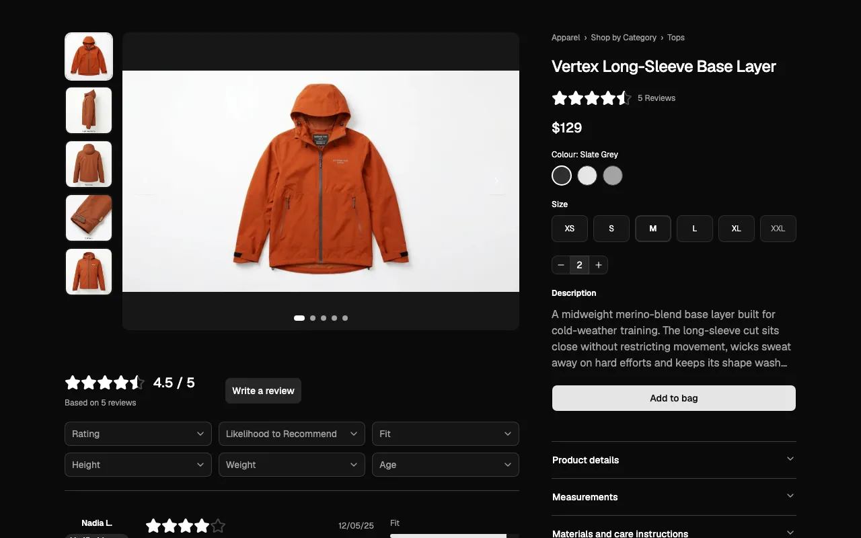Click Add to bag button
861x538 pixels.
[674, 398]
